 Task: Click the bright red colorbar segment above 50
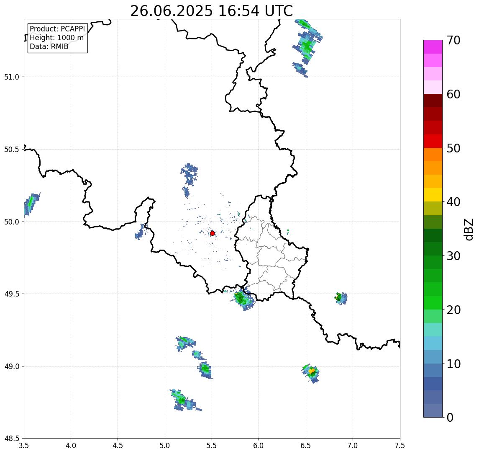(433, 141)
